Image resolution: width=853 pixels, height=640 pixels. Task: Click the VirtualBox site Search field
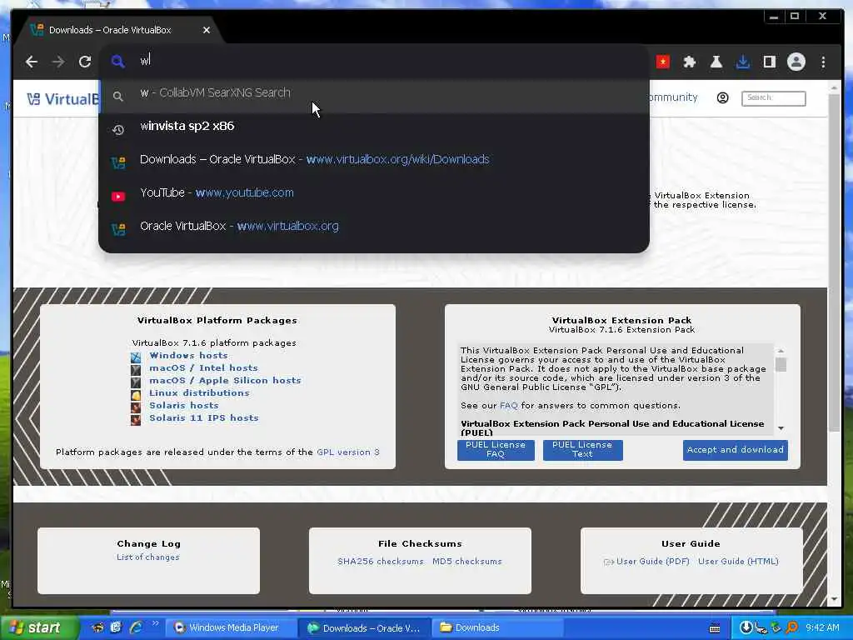pyautogui.click(x=773, y=98)
